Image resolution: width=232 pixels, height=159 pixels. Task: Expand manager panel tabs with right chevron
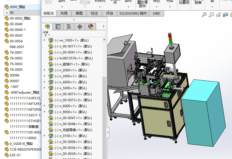(x=103, y=26)
